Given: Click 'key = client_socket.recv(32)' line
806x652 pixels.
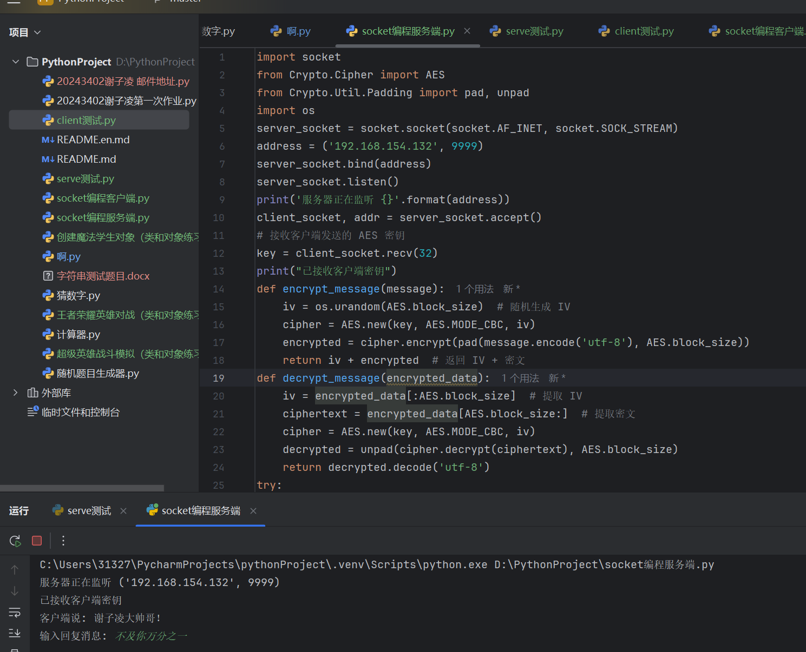Looking at the screenshot, I should click(x=347, y=254).
